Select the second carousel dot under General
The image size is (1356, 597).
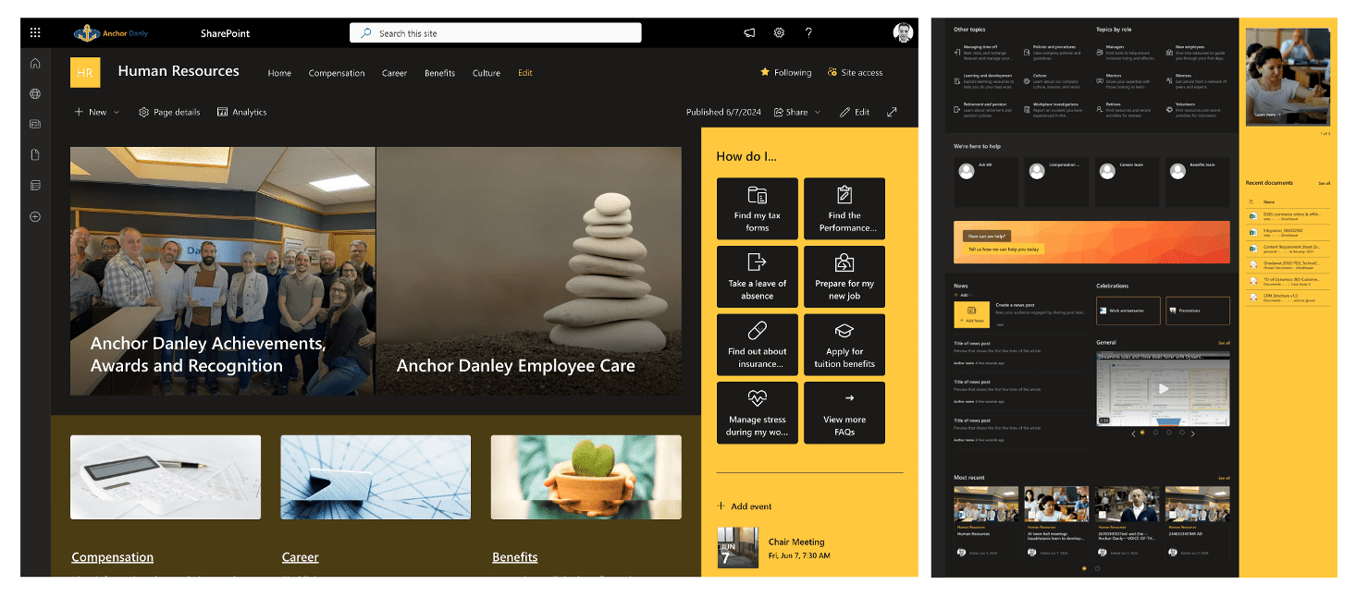(1155, 433)
